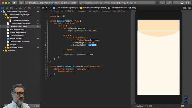Collapse the root CurvedSideRectangleProject project
The image size is (192, 108).
[1, 11]
